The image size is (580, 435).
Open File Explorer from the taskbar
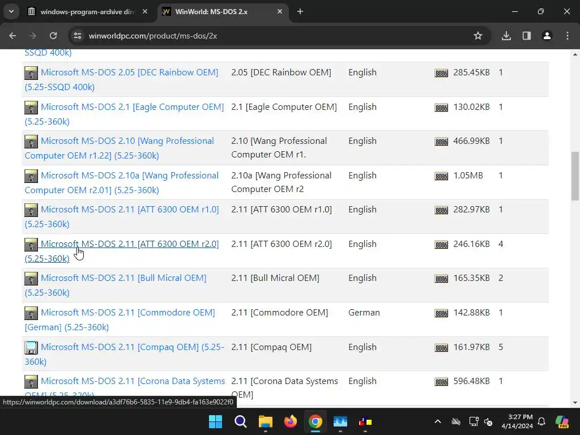265,421
